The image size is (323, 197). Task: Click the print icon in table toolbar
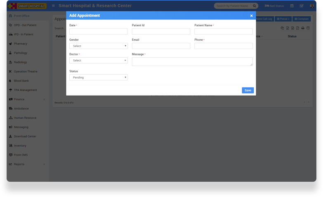(x=303, y=28)
